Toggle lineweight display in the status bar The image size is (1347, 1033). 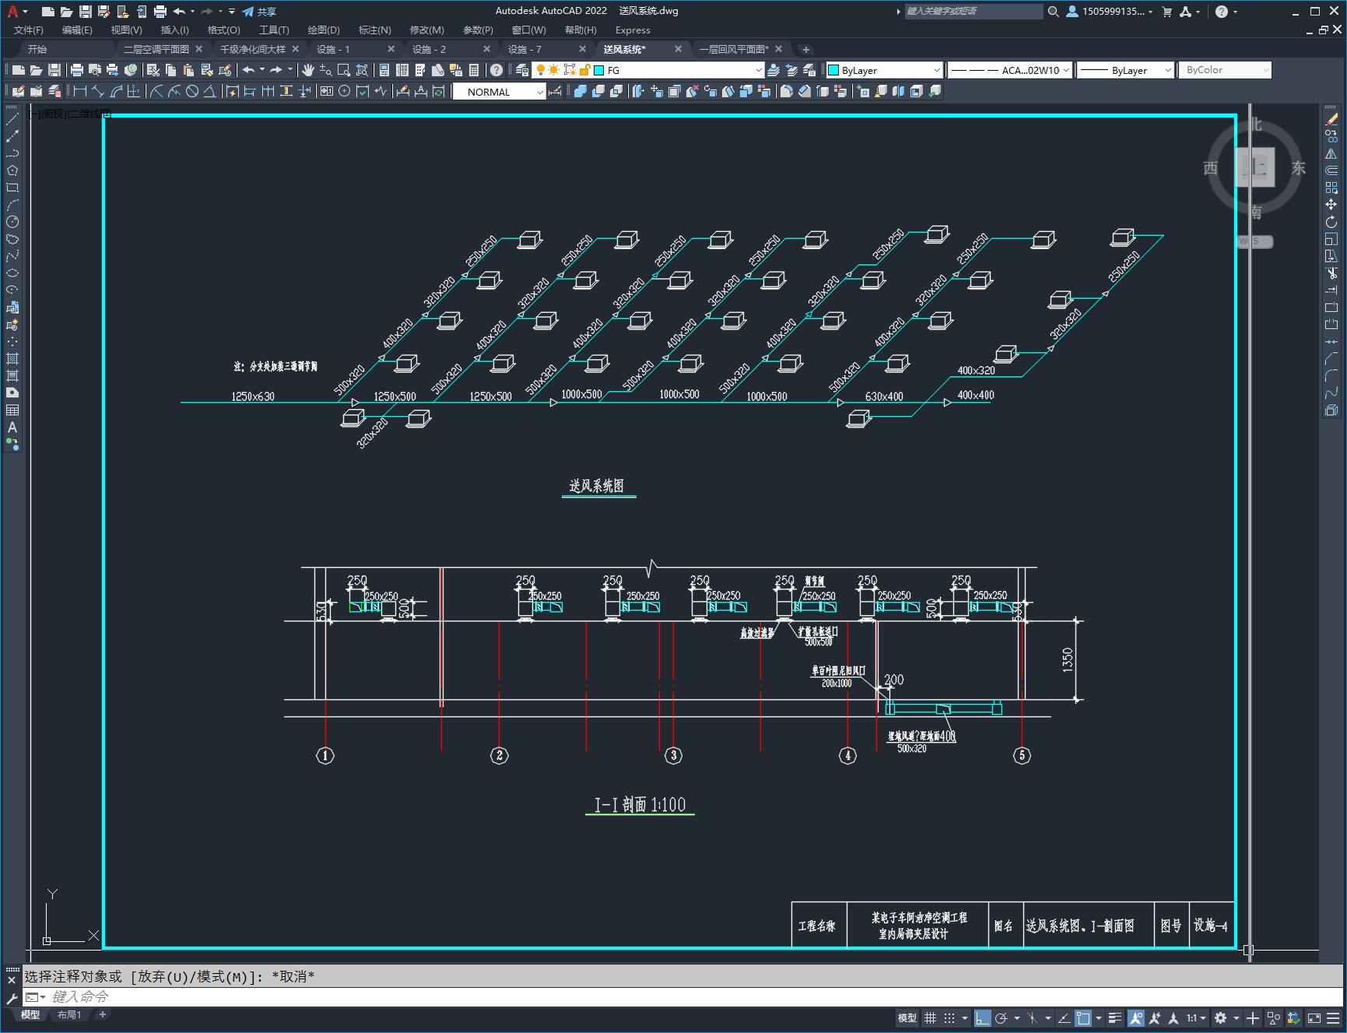pos(1115,1017)
